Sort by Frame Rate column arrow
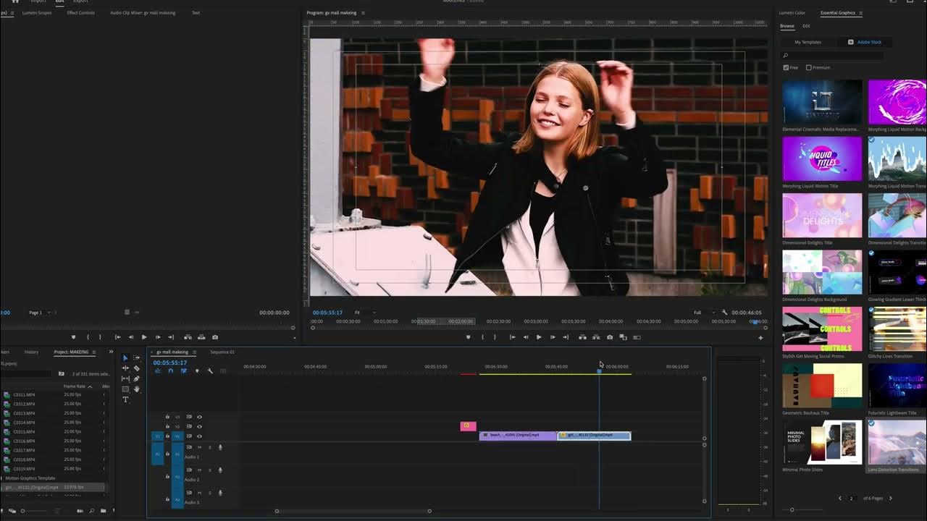The image size is (927, 521). [x=90, y=386]
